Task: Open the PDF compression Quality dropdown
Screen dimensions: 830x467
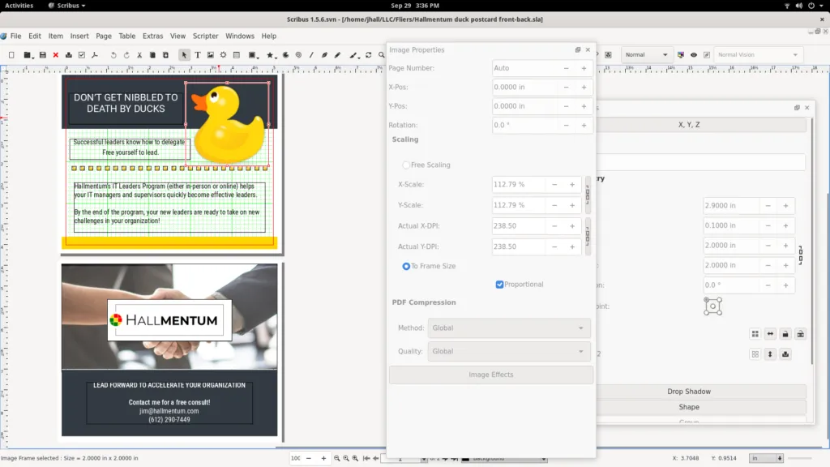Action: pos(508,352)
